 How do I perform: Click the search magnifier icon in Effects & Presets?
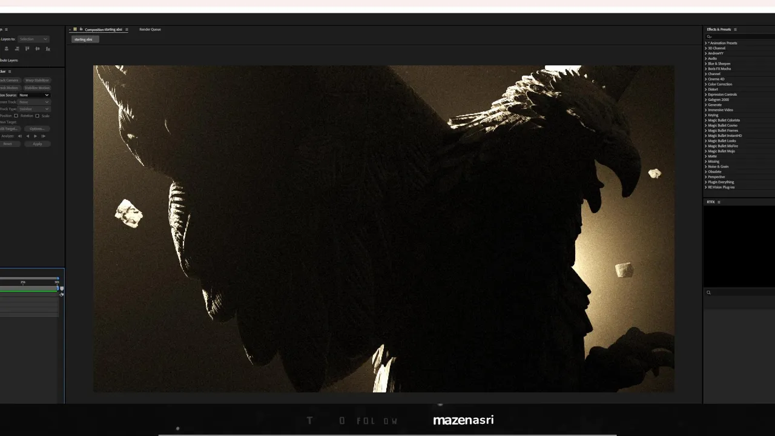point(709,36)
